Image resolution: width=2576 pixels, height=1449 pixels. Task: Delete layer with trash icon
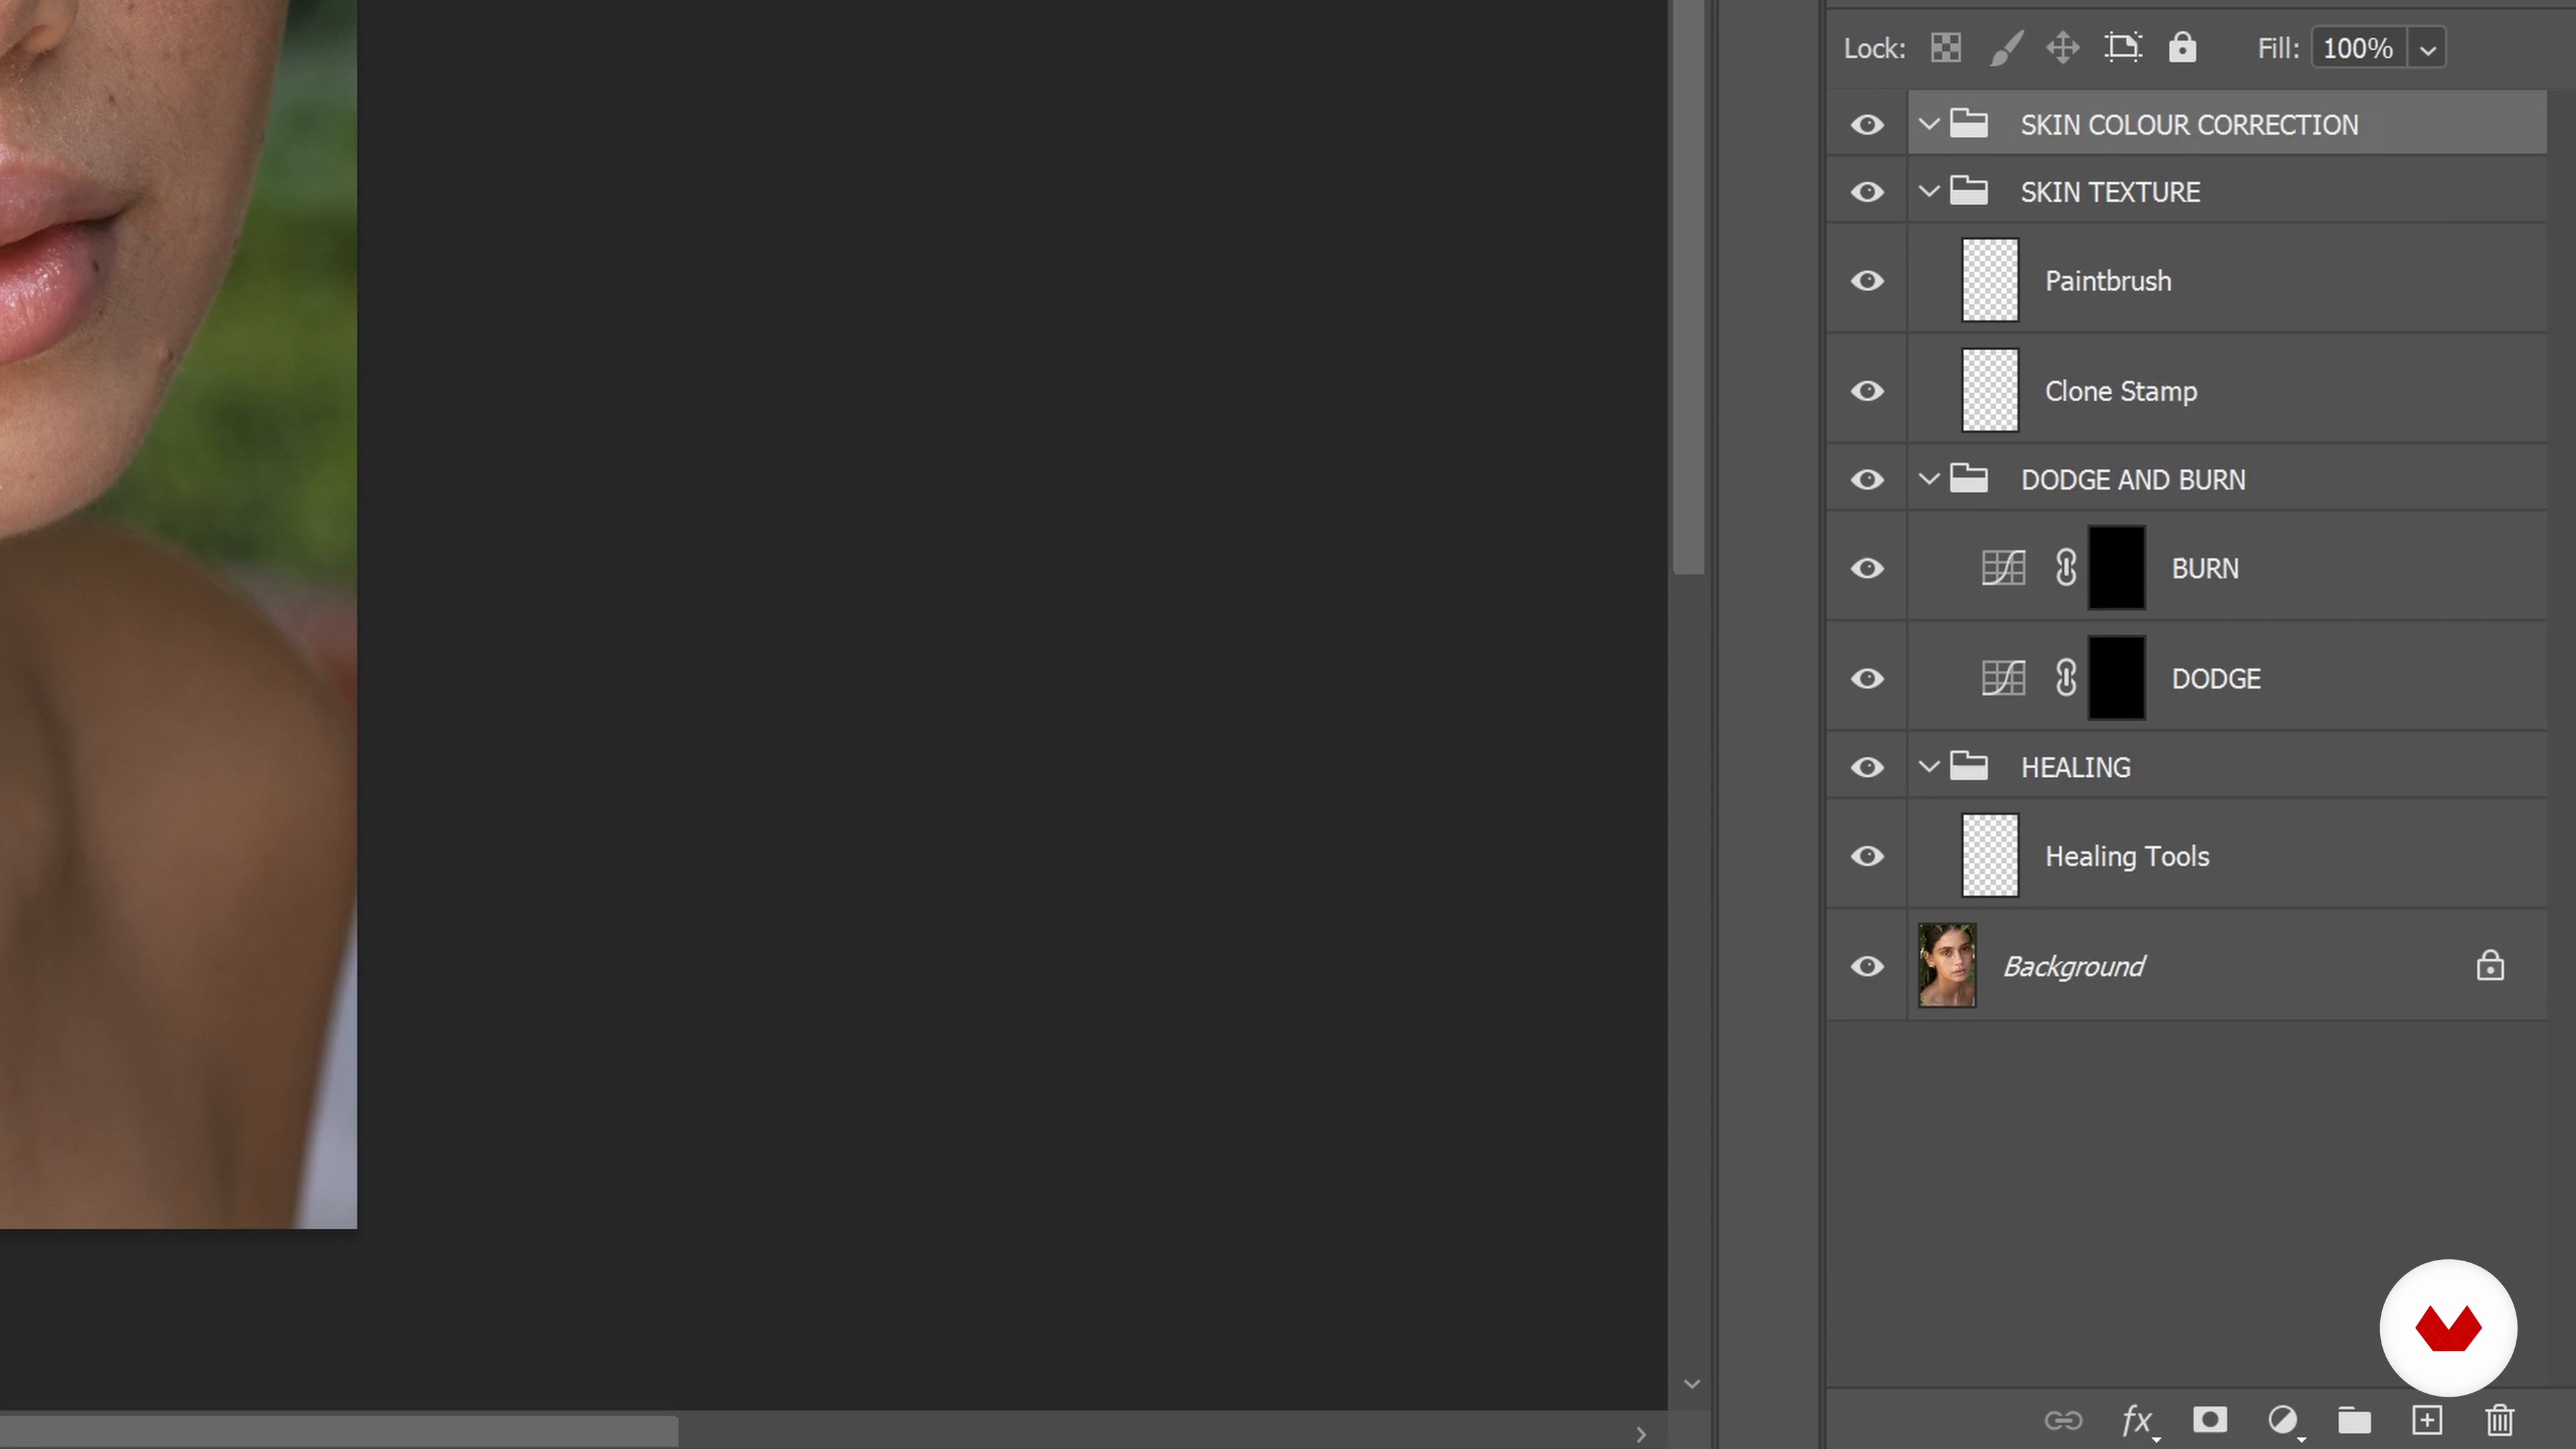2500,1420
